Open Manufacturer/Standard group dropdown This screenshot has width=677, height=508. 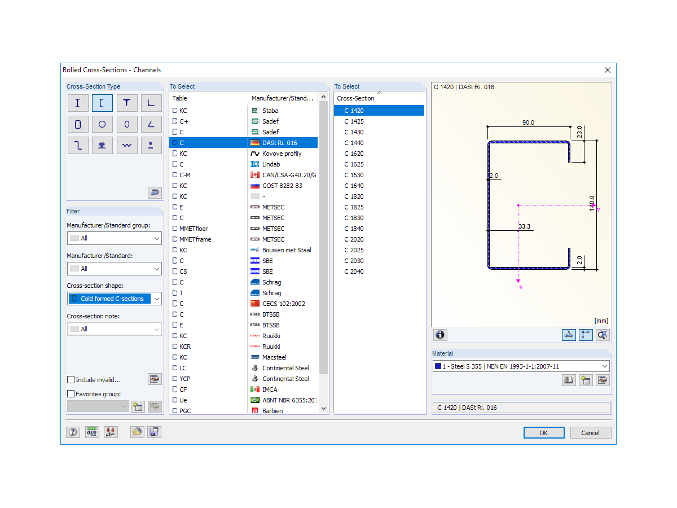click(x=115, y=238)
